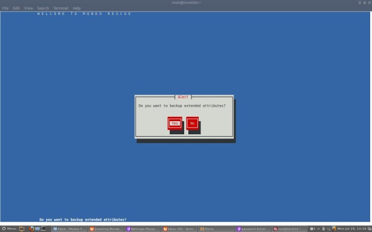
Task: Open the clock showing Mon Jul 29
Action: click(352, 228)
